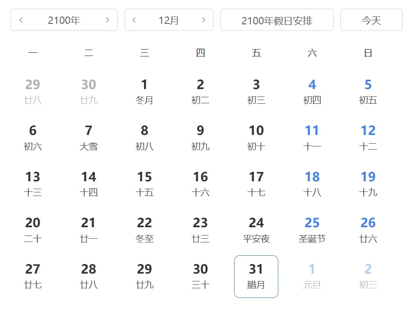Go to previous year using left arrow
Image resolution: width=414 pixels, height=314 pixels.
tap(21, 20)
